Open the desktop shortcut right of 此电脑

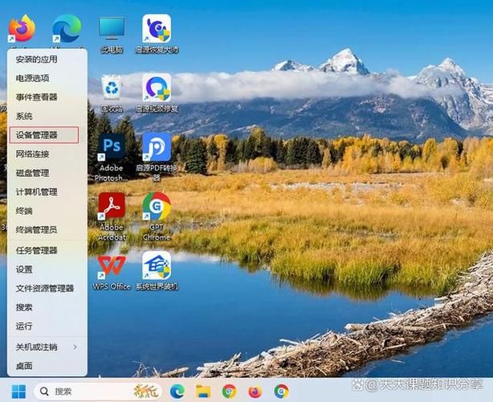157,34
